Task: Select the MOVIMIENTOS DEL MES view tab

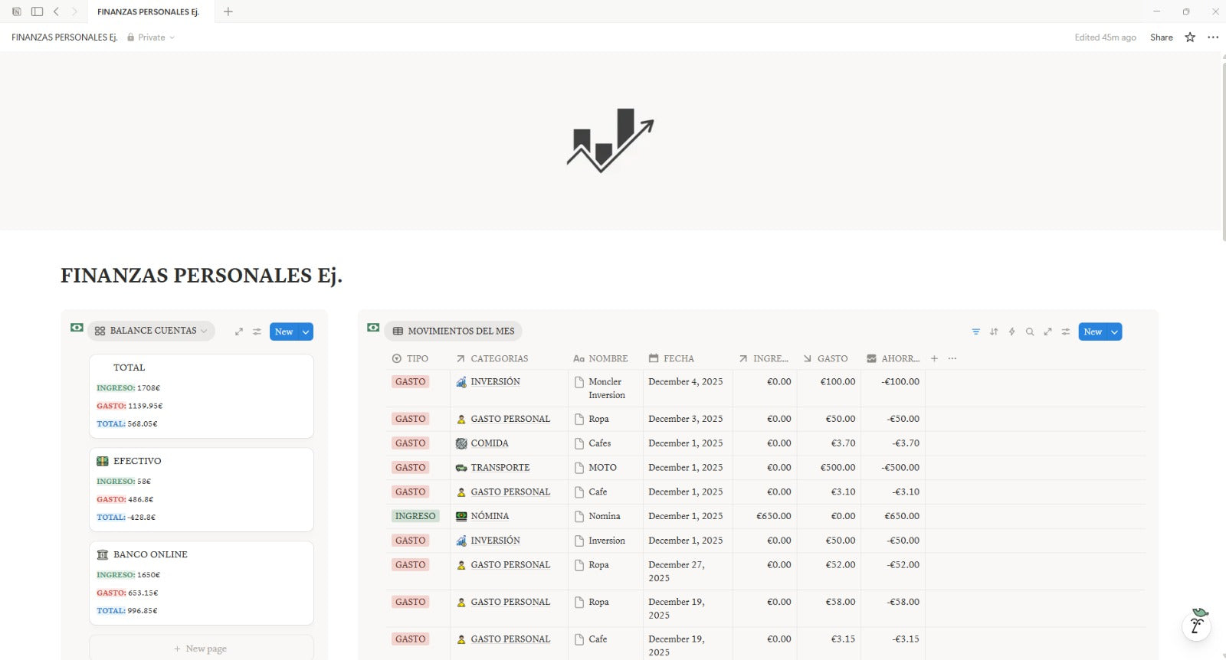Action: point(453,331)
